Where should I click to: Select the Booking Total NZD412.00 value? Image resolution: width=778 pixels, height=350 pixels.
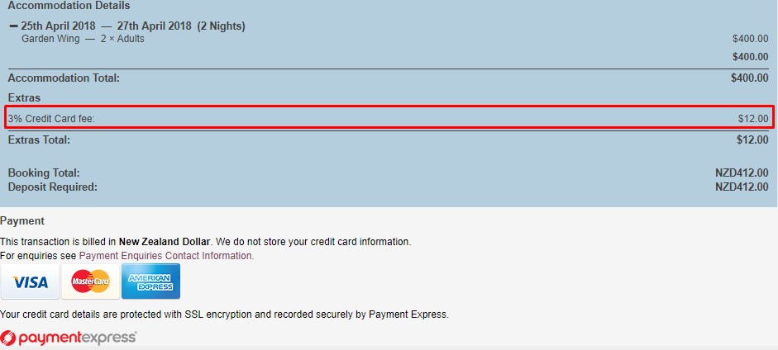[742, 173]
